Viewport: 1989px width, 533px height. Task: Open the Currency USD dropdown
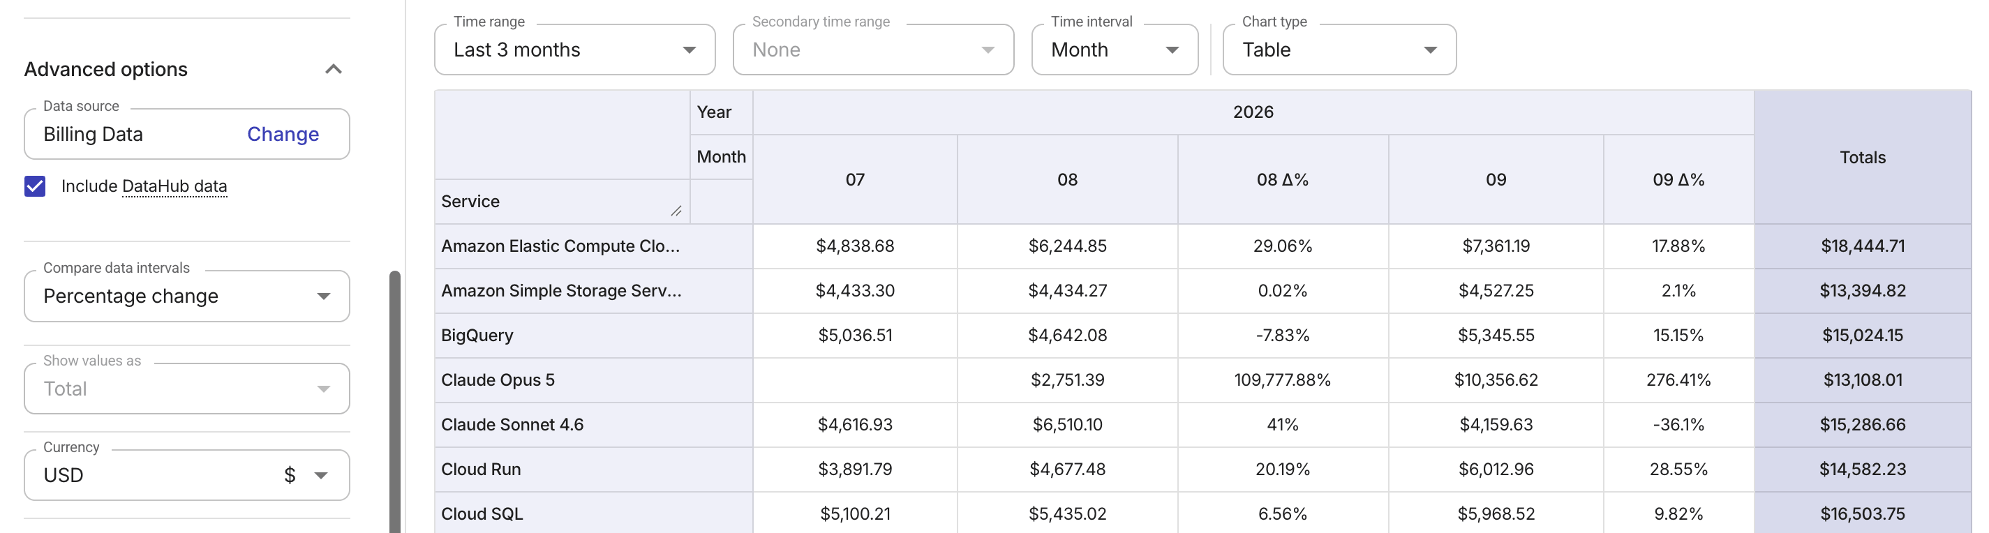(x=187, y=475)
